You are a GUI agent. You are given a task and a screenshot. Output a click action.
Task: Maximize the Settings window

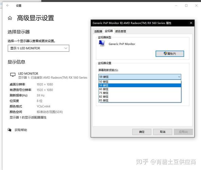point(186,5)
